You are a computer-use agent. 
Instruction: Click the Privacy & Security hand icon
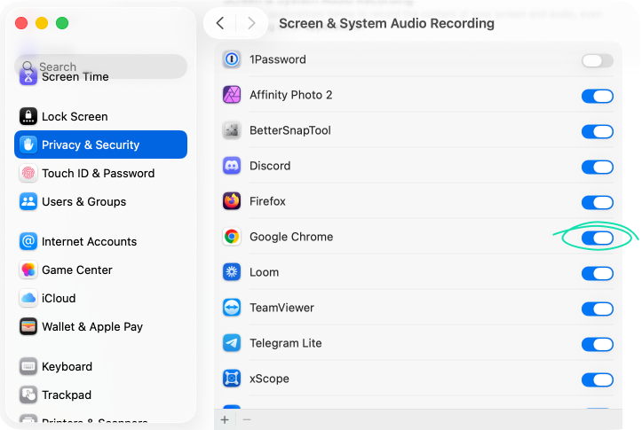[28, 145]
